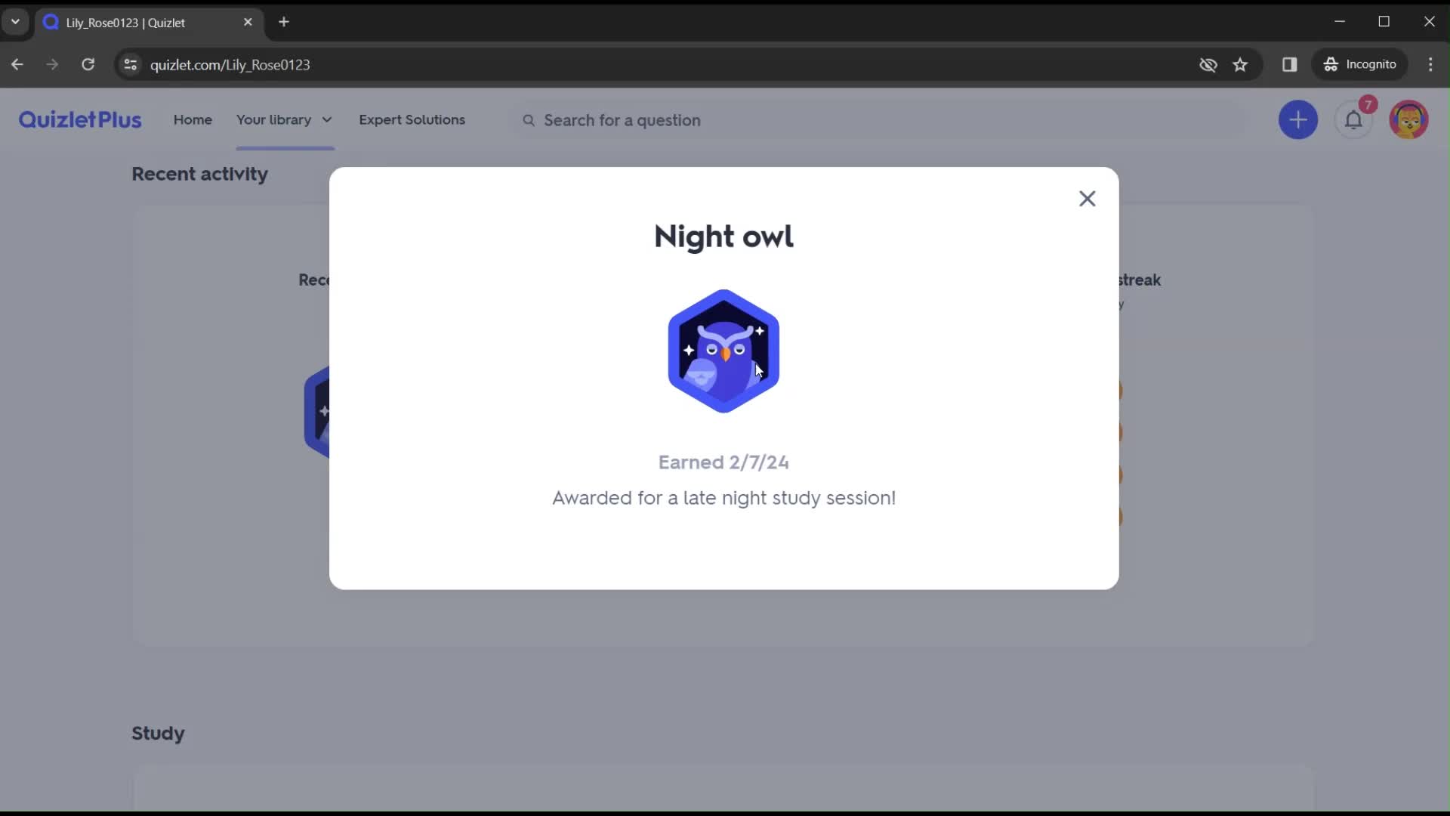Open new browser tab with plus button
This screenshot has height=816, width=1450.
[x=284, y=22]
